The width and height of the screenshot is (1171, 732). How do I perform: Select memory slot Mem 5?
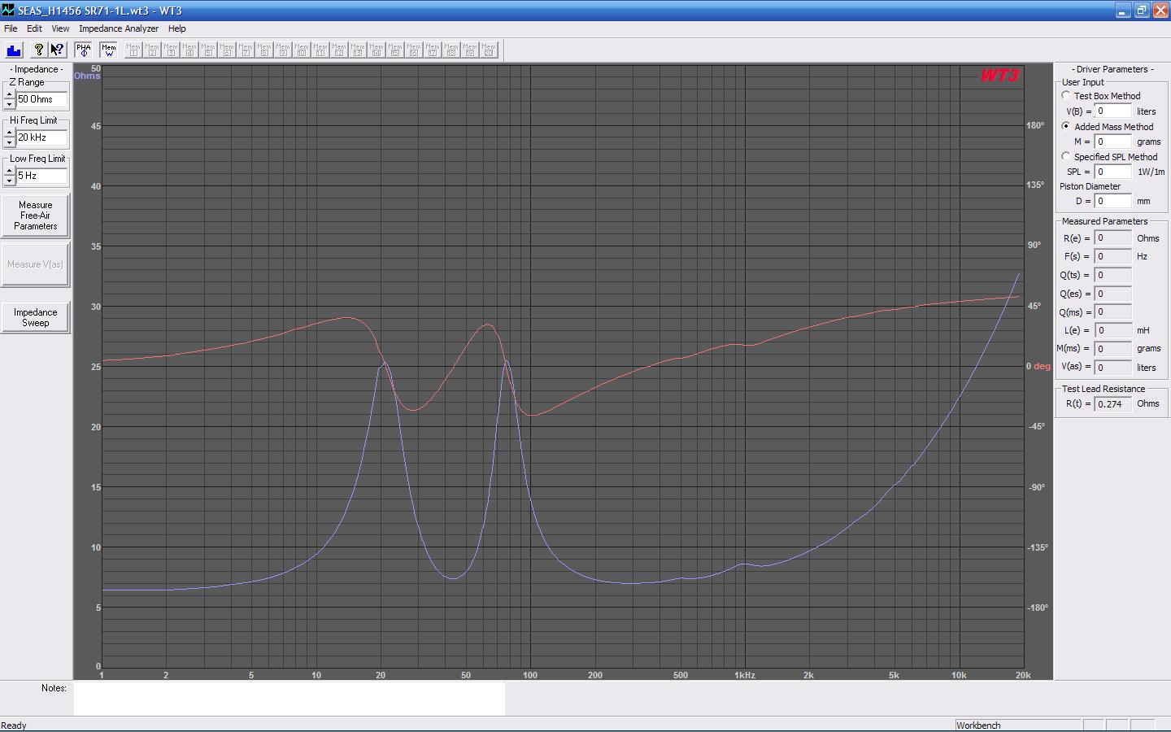(x=208, y=50)
